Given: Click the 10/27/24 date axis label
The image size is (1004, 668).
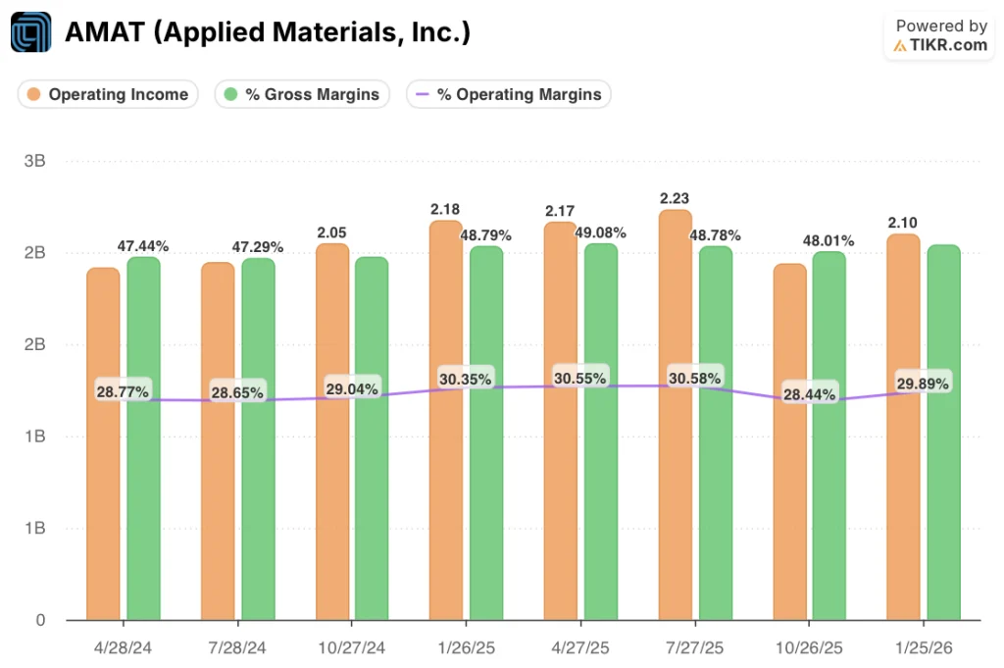Looking at the screenshot, I should tap(352, 647).
